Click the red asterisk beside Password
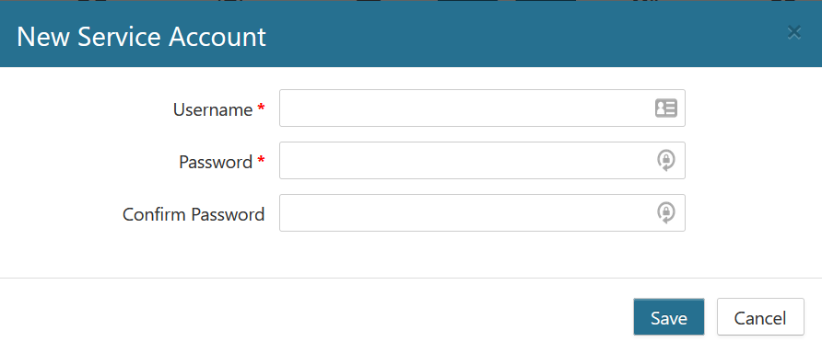This screenshot has height=353, width=822. click(x=261, y=160)
